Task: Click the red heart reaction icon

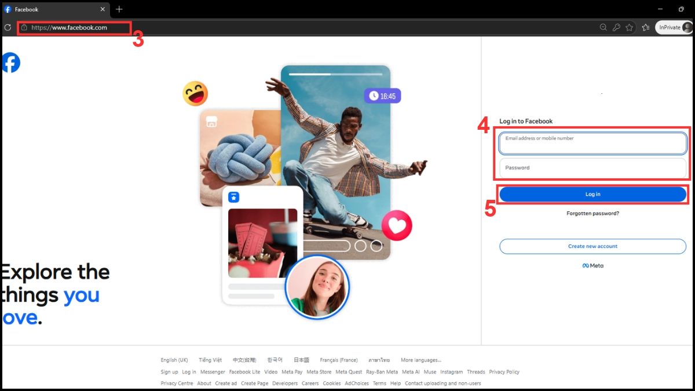Action: (397, 225)
